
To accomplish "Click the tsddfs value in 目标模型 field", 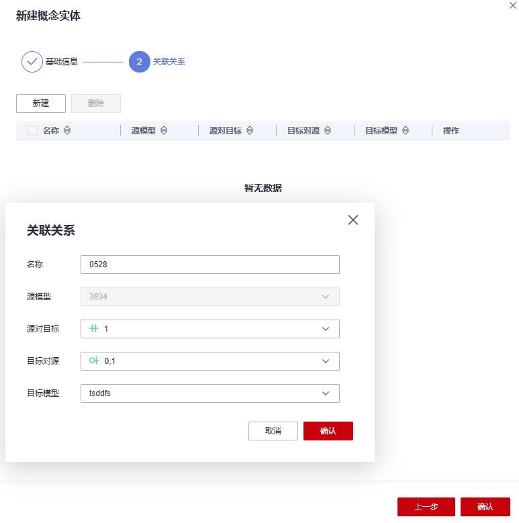I will click(100, 393).
